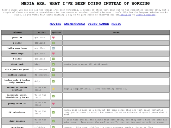Image resolution: width=171 pixels, height=128 pixels.
Task: Select the 'g-sides' release cell
Action: tap(17, 43)
